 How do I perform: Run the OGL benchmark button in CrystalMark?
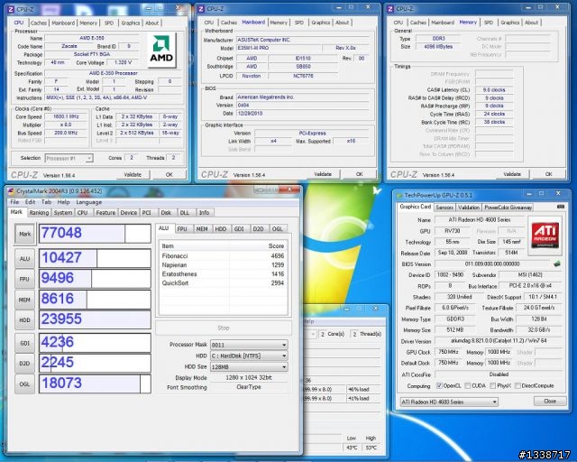point(24,383)
